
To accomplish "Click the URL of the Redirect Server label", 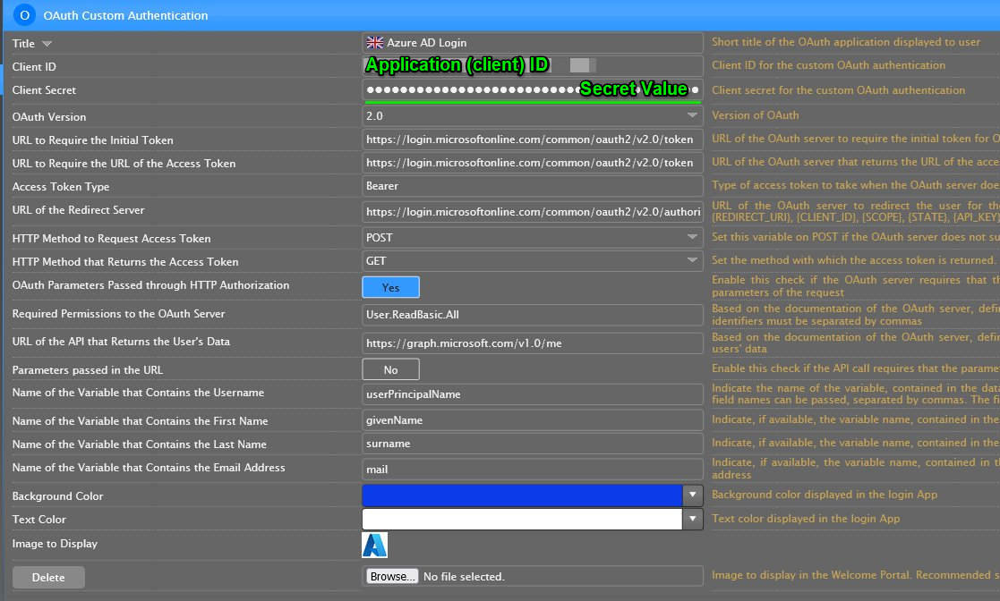I will pos(79,210).
